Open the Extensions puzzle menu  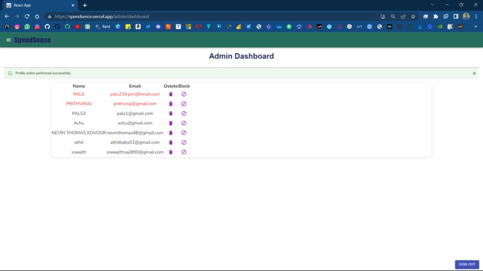point(436,17)
